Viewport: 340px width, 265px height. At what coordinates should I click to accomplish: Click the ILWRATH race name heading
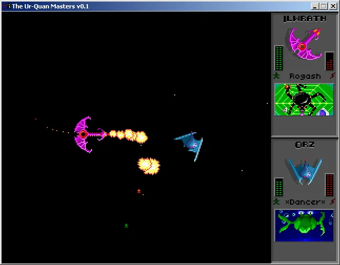point(305,19)
